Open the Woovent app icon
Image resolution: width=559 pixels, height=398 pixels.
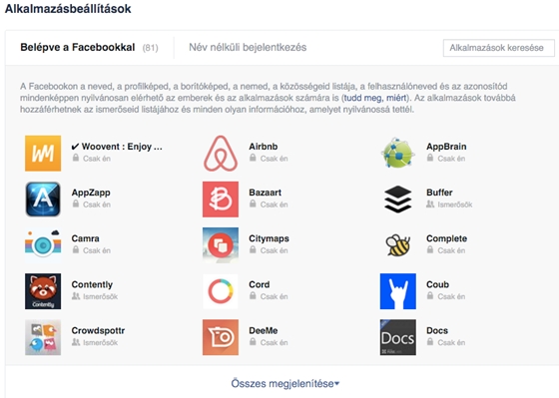[x=43, y=154]
